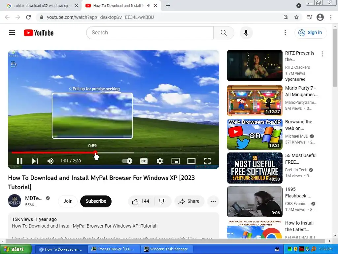Viewport: 338px width, 254px height.
Task: Click the Join membership button
Action: point(68,201)
